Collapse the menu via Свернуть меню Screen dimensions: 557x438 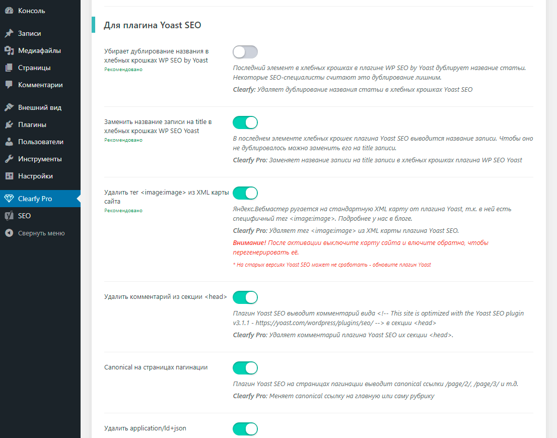[x=40, y=233]
